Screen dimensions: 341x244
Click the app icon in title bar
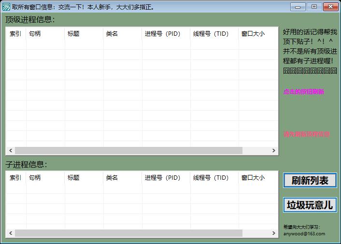pos(6,7)
